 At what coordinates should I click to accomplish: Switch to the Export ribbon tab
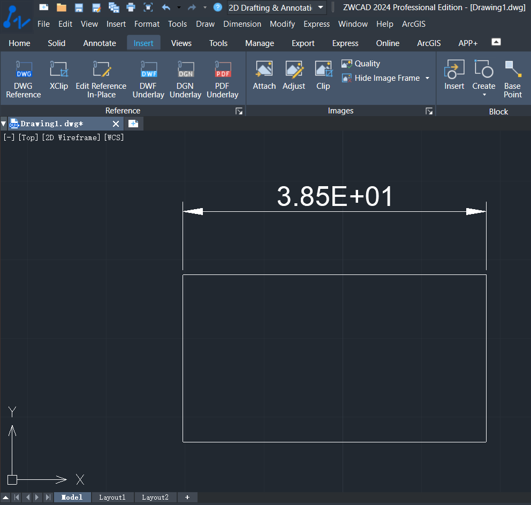tap(303, 43)
